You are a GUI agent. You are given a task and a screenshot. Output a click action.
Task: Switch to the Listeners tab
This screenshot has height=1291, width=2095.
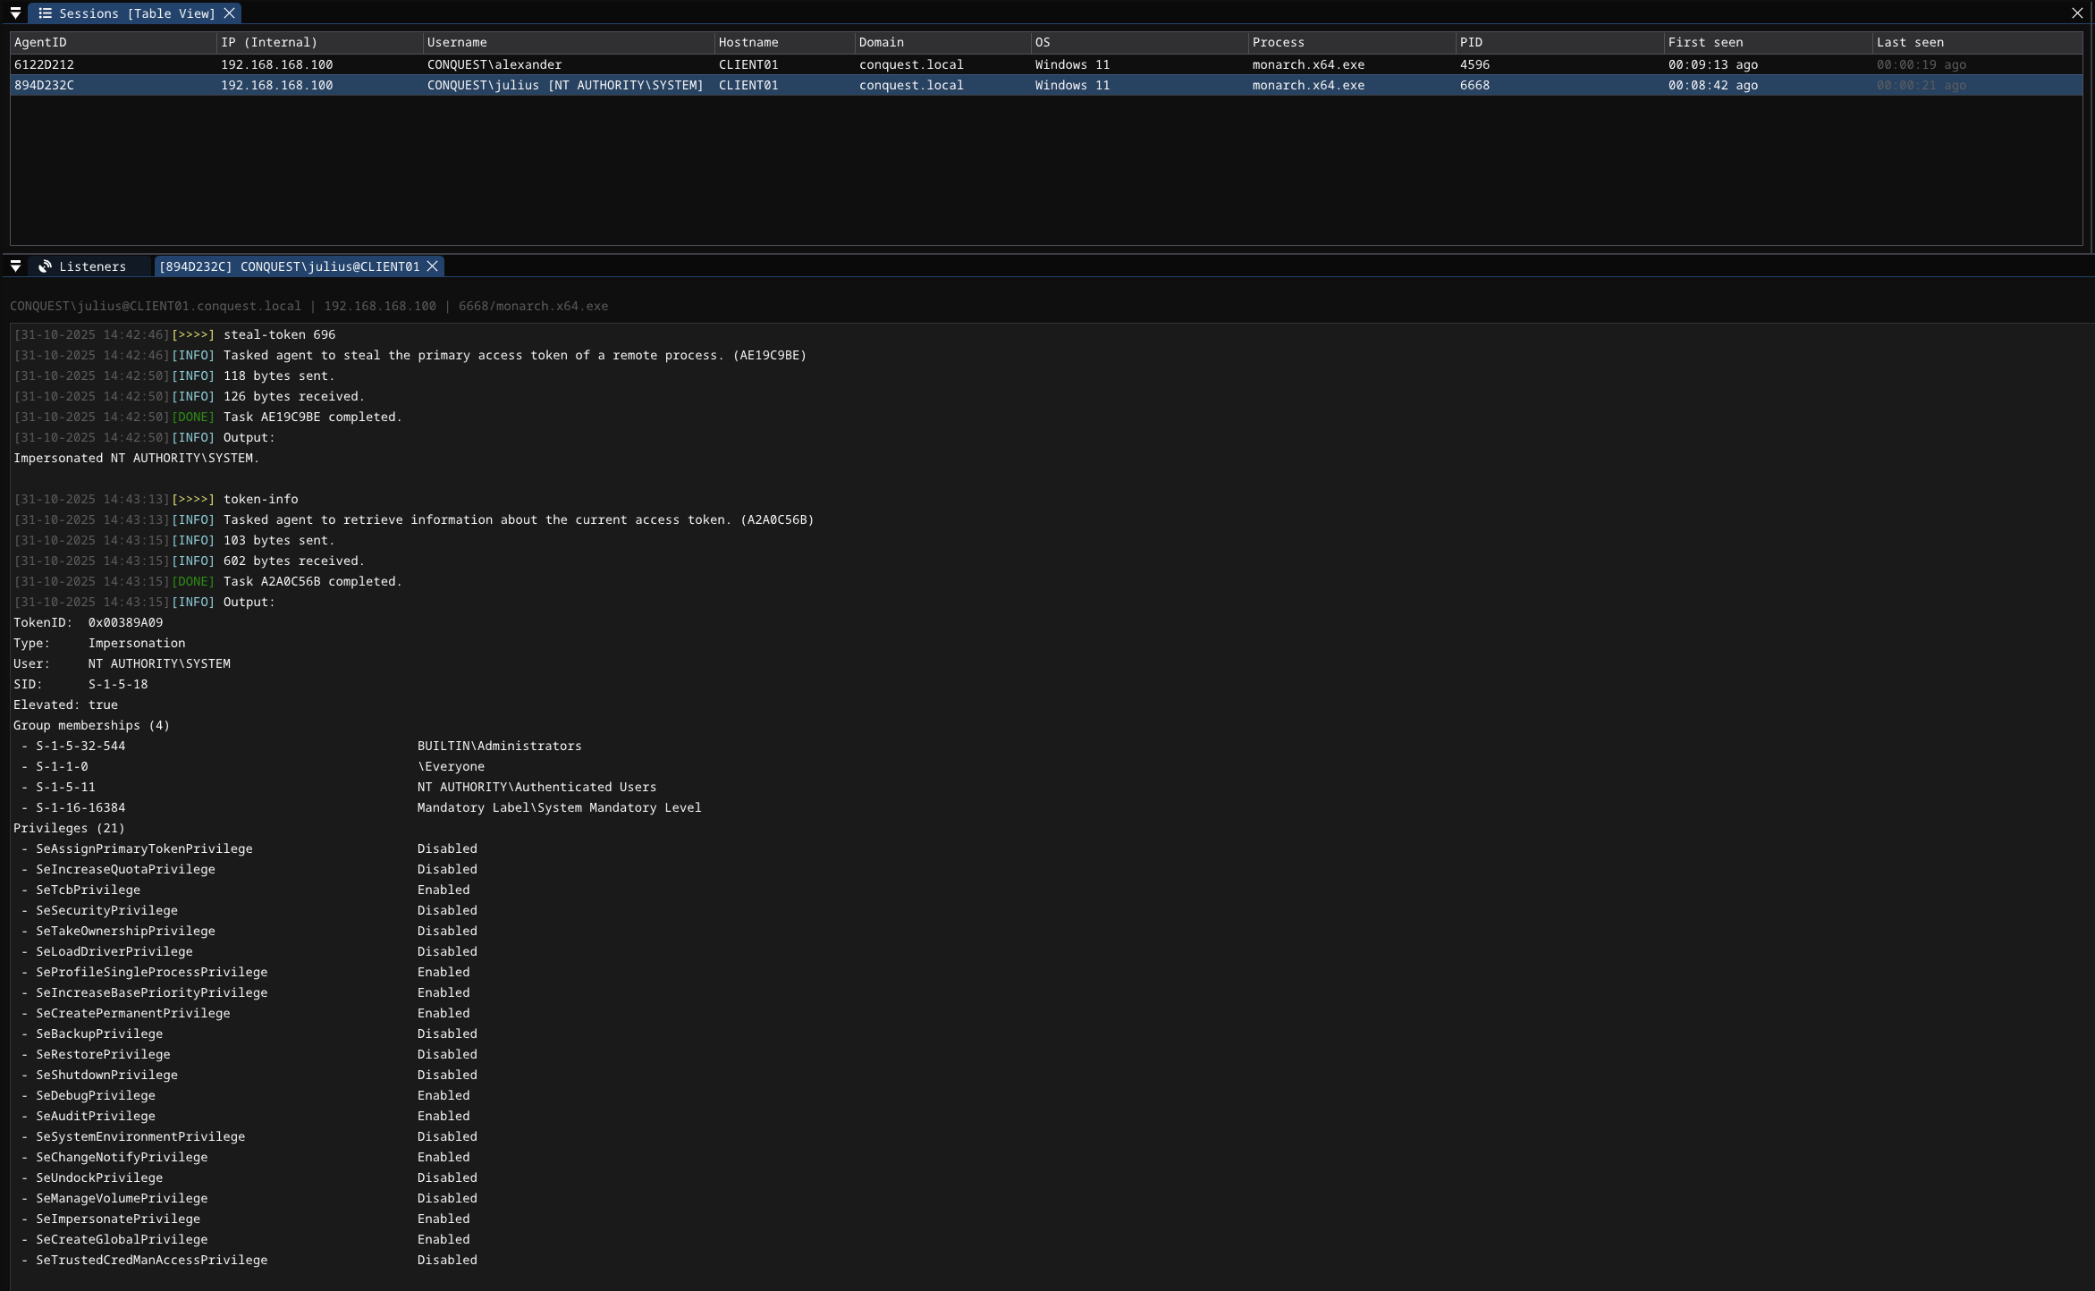91,266
